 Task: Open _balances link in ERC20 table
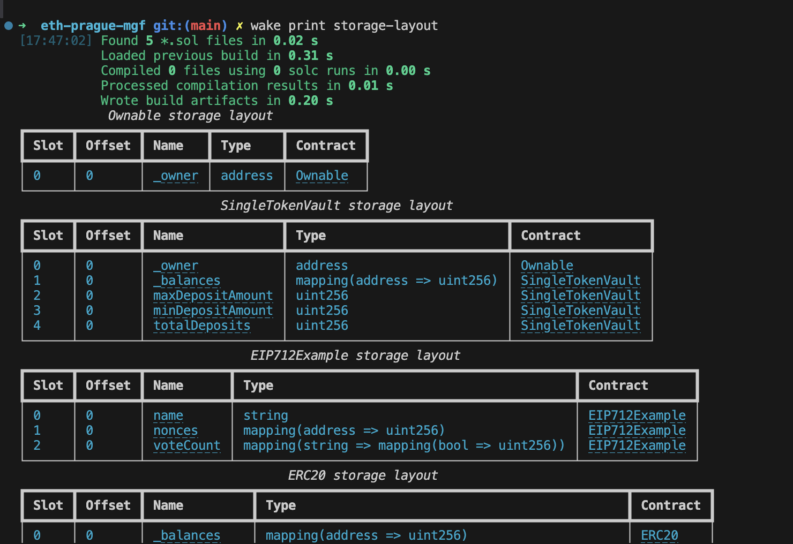pos(186,535)
